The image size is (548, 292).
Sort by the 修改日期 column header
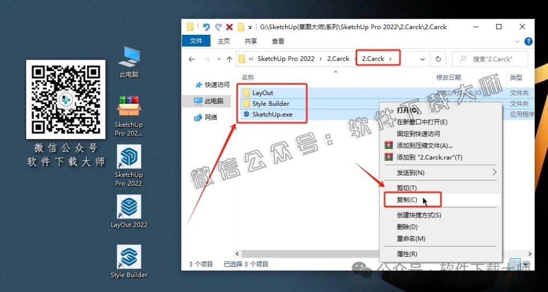(x=448, y=78)
